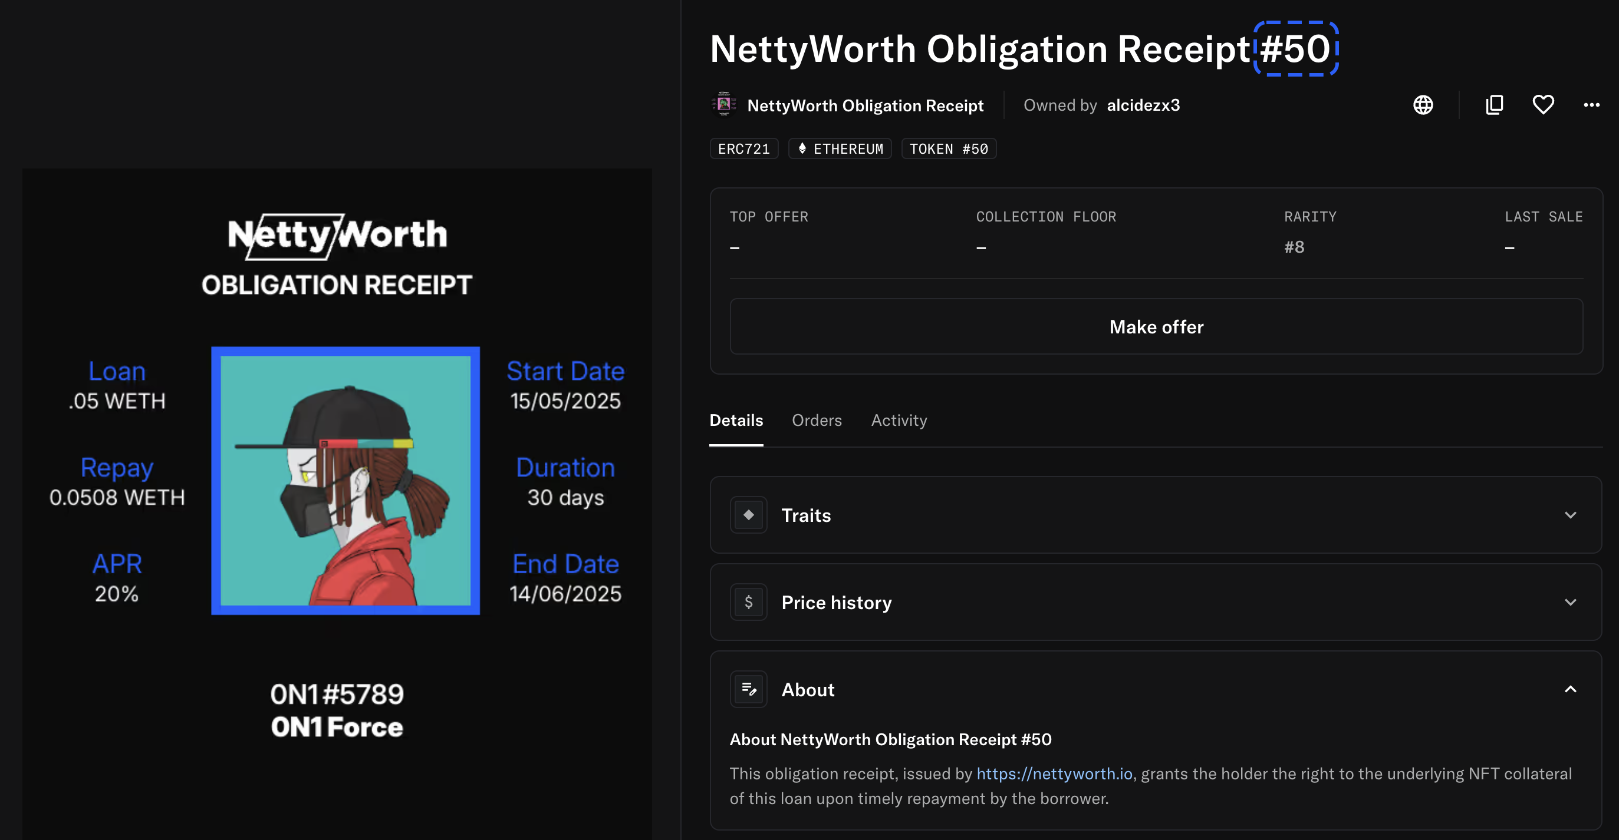Click the TOKEN #50 badge
The width and height of the screenshot is (1619, 840).
949,149
